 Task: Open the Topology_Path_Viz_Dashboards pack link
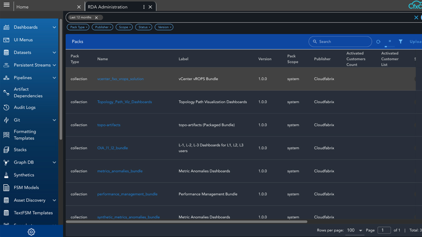125,102
